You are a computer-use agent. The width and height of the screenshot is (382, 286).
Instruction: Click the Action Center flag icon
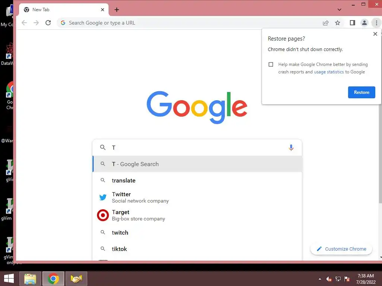click(347, 279)
